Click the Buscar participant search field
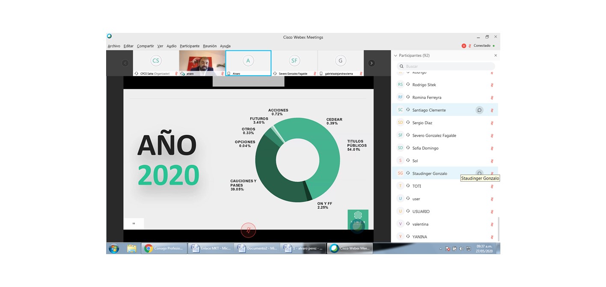Viewport: 606px width, 287px height. point(446,66)
